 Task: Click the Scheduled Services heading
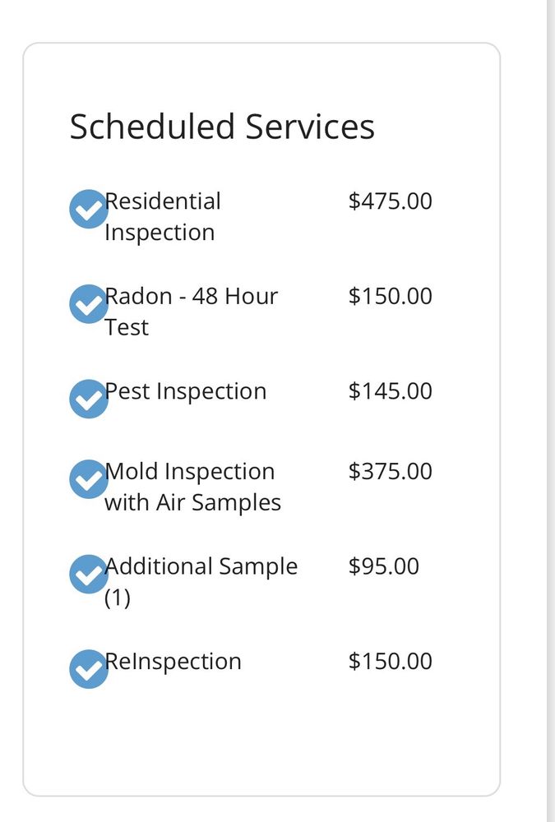pyautogui.click(x=223, y=127)
